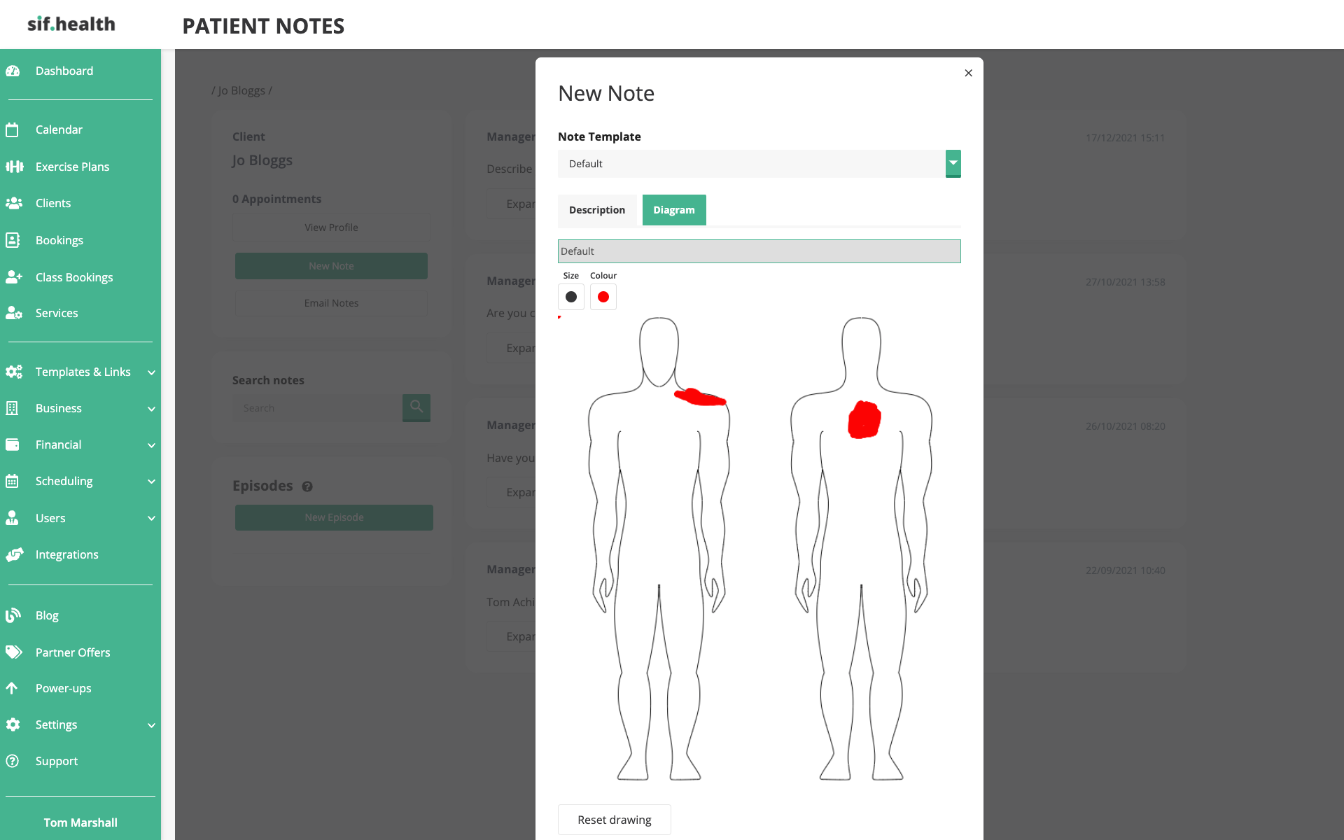1344x840 pixels.
Task: Switch to the Description tab
Action: (597, 210)
